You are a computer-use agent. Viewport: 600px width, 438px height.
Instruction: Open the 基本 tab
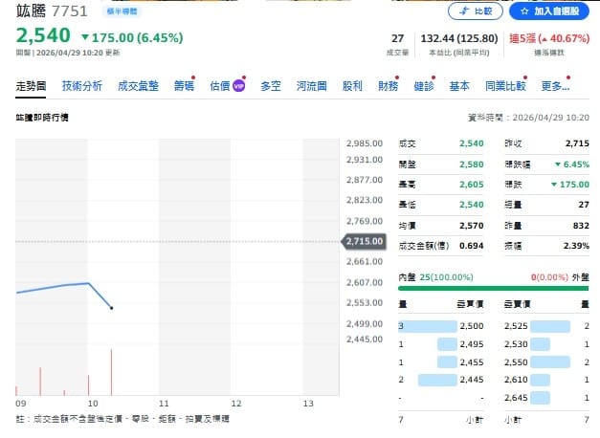pos(459,86)
